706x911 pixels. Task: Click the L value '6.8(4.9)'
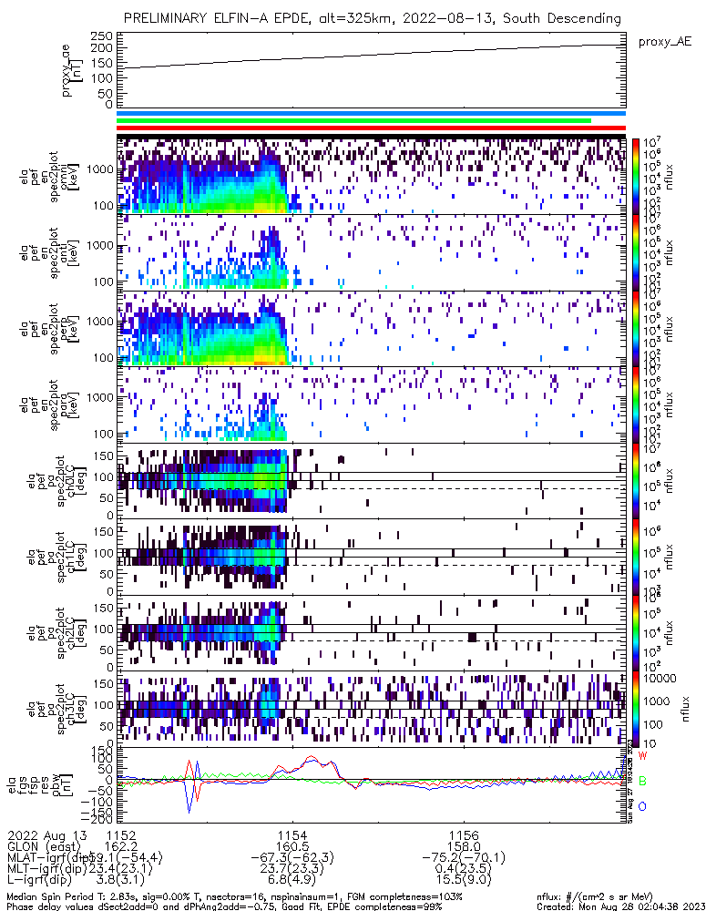click(x=292, y=880)
